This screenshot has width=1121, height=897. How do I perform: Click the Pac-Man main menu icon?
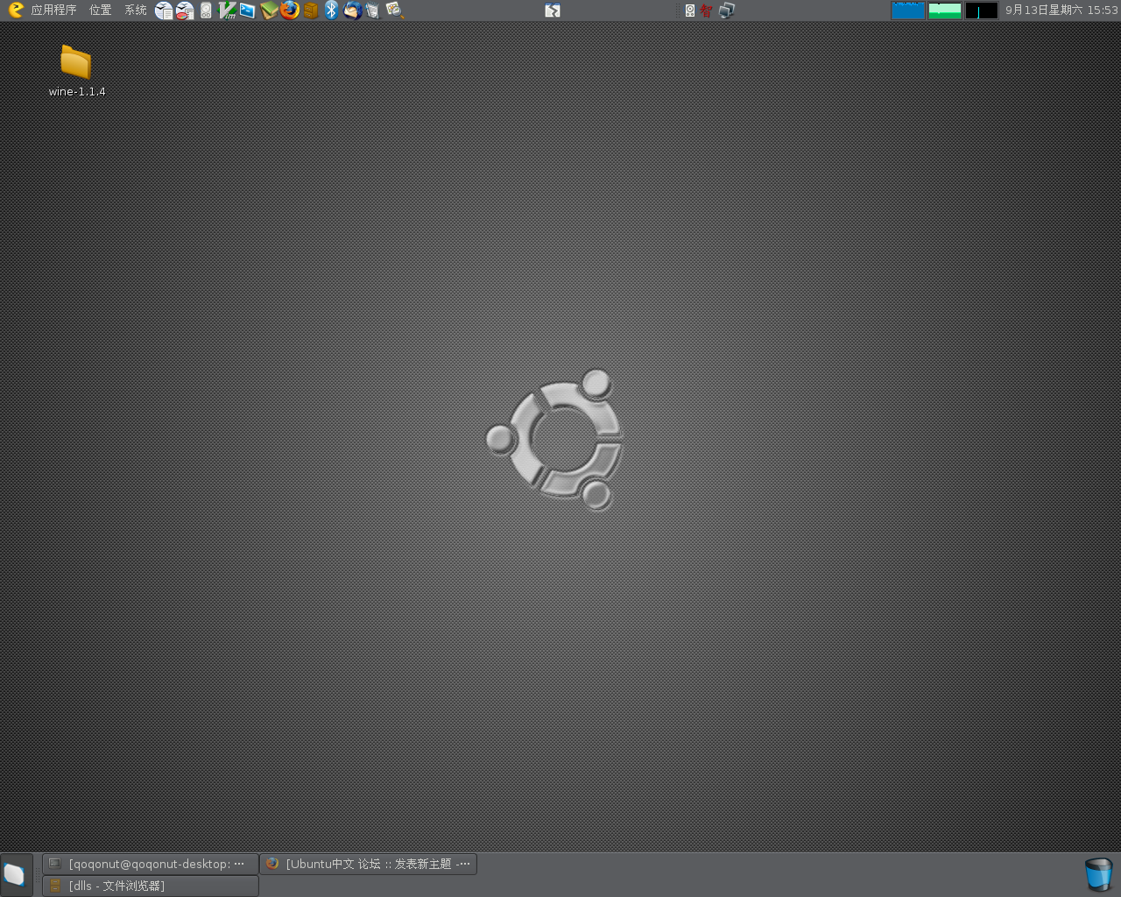(15, 11)
